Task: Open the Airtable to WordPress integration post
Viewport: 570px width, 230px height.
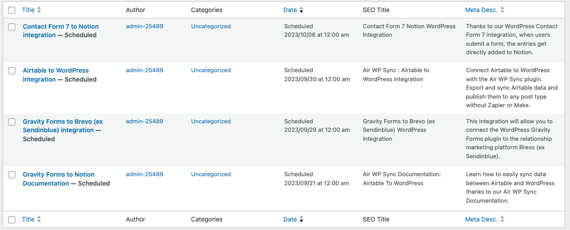Action: click(x=56, y=75)
